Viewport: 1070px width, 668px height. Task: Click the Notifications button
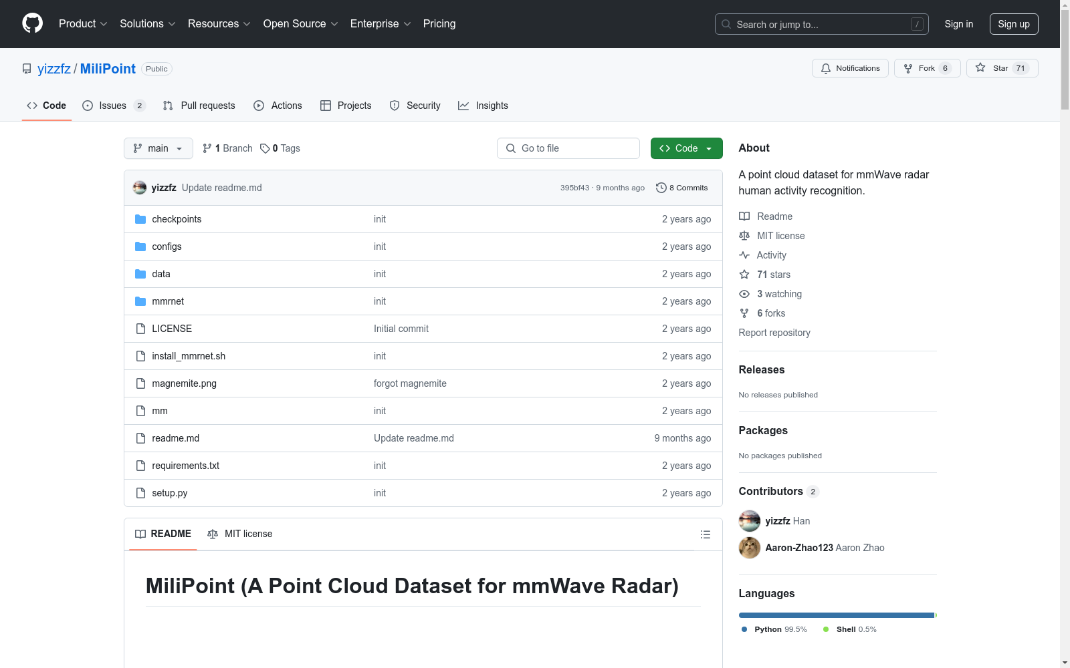click(850, 68)
